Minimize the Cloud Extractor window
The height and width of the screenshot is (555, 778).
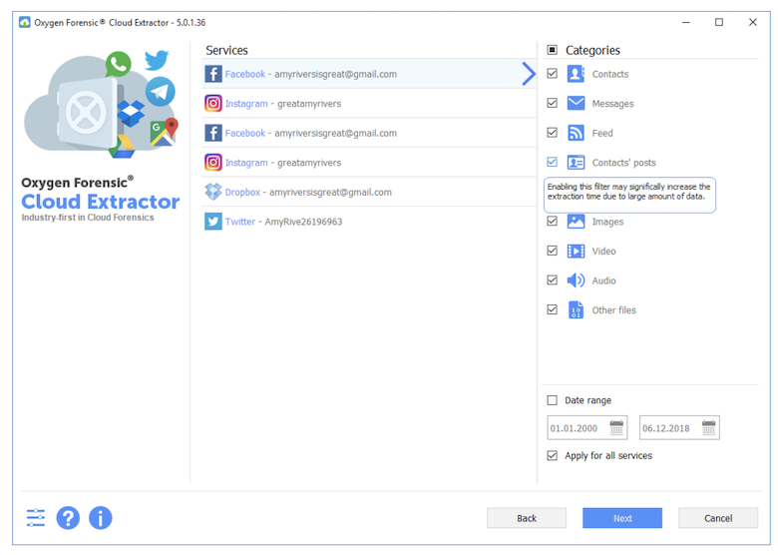[685, 22]
